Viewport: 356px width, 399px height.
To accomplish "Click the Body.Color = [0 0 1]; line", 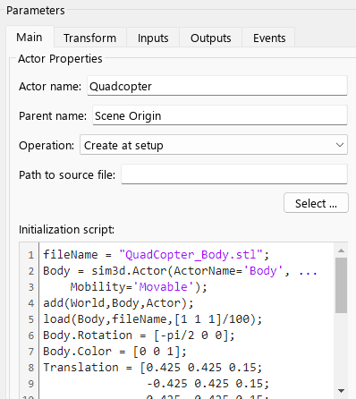I will coord(114,352).
